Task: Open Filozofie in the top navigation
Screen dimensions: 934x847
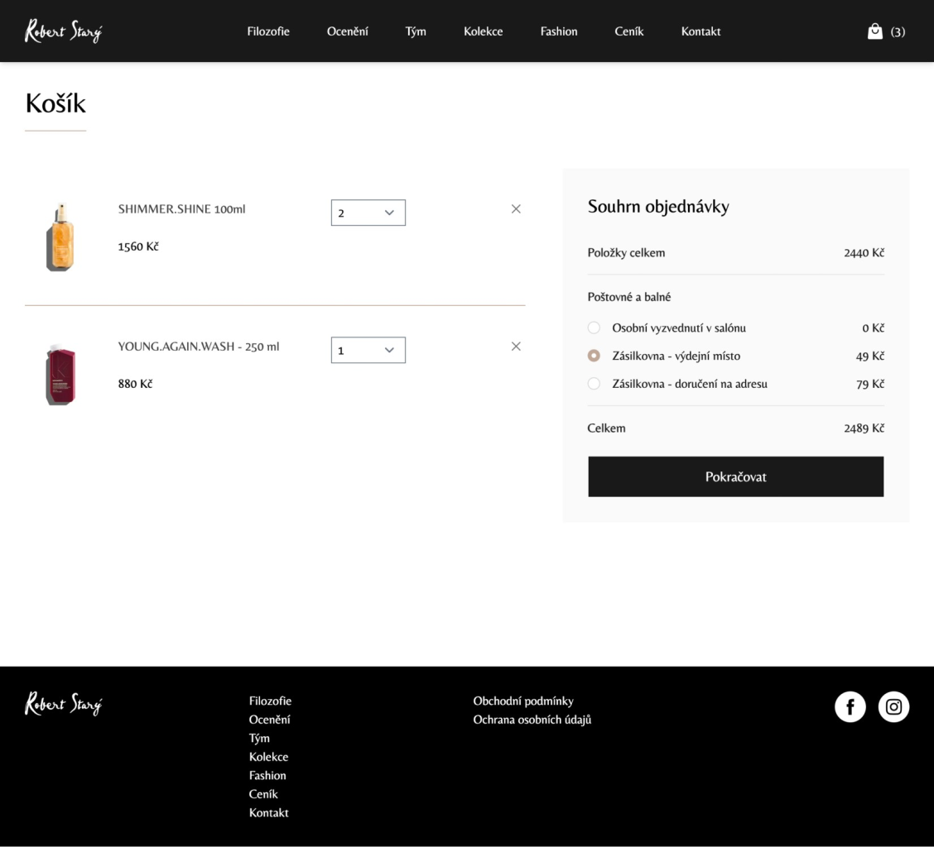Action: coord(268,31)
